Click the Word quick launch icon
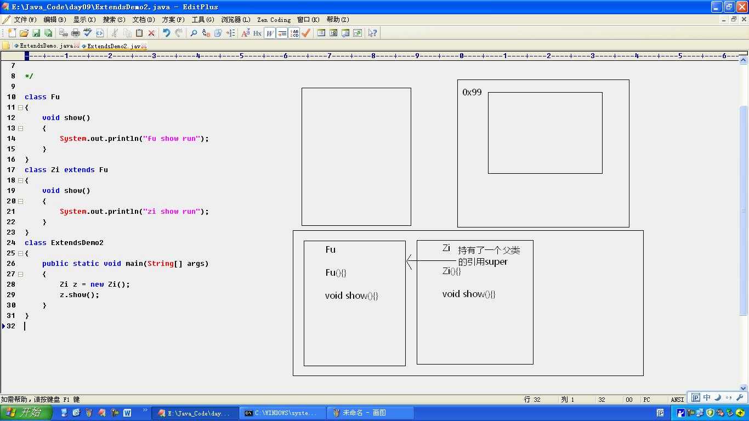This screenshot has height=421, width=749. [x=127, y=413]
